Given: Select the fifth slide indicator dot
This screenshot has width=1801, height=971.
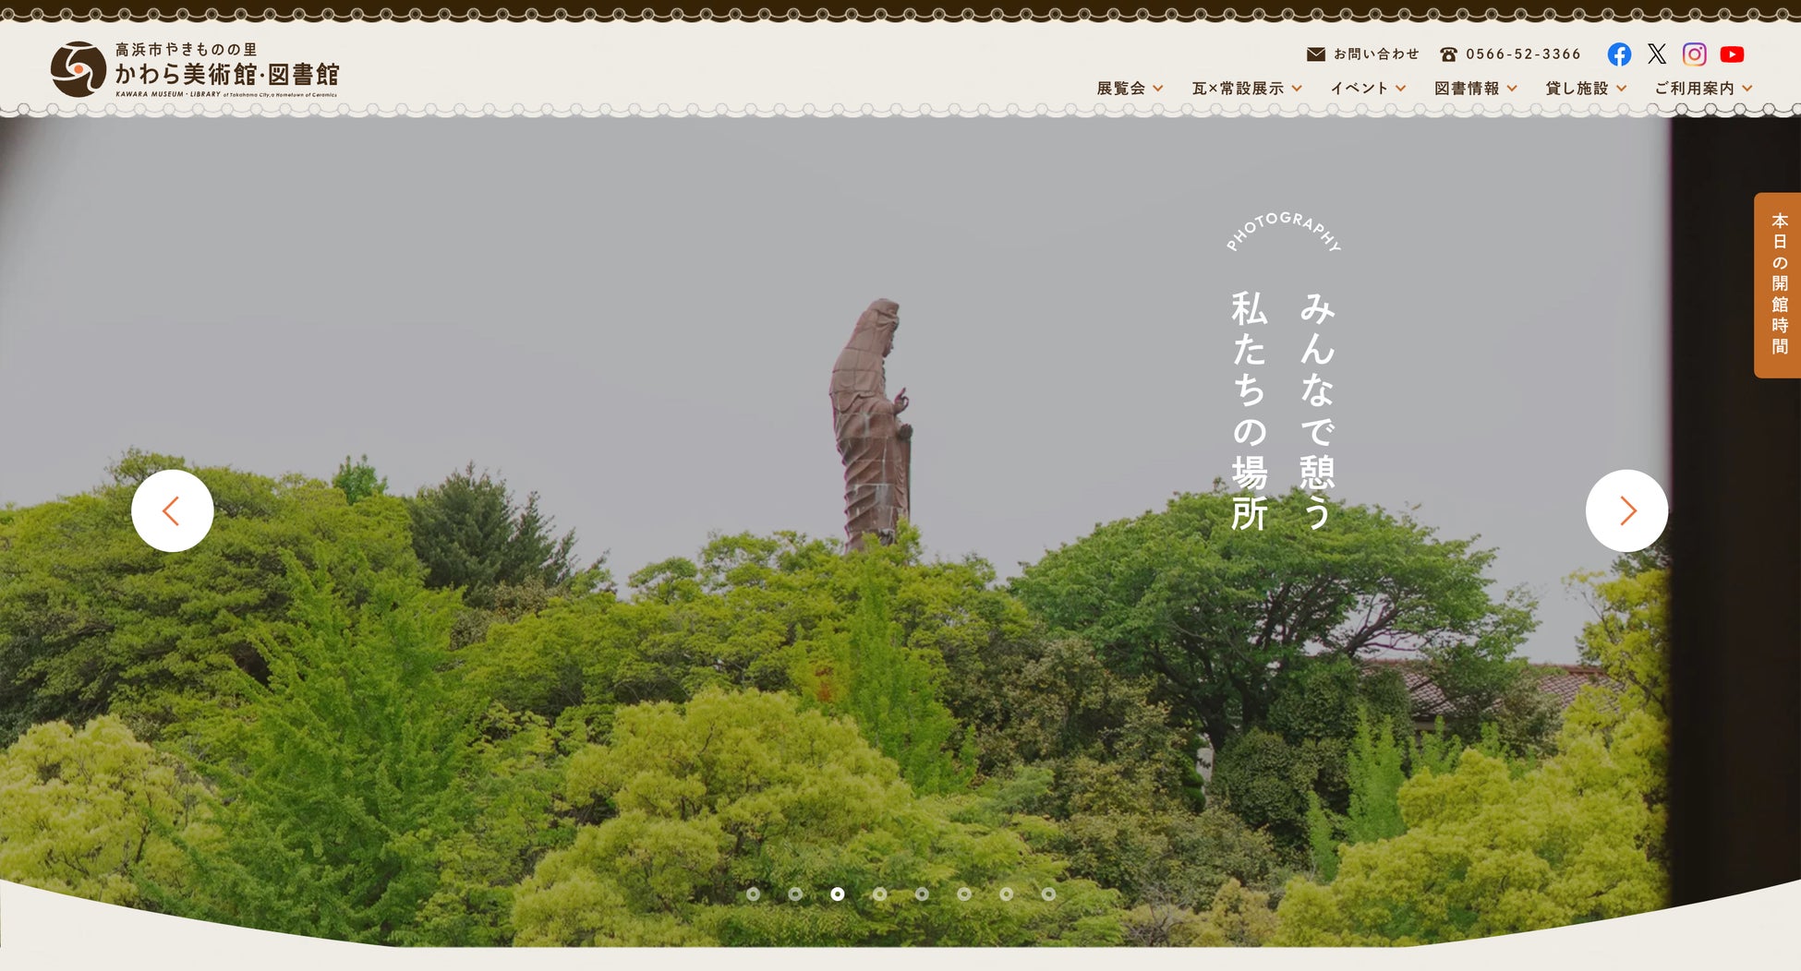Looking at the screenshot, I should tap(922, 893).
